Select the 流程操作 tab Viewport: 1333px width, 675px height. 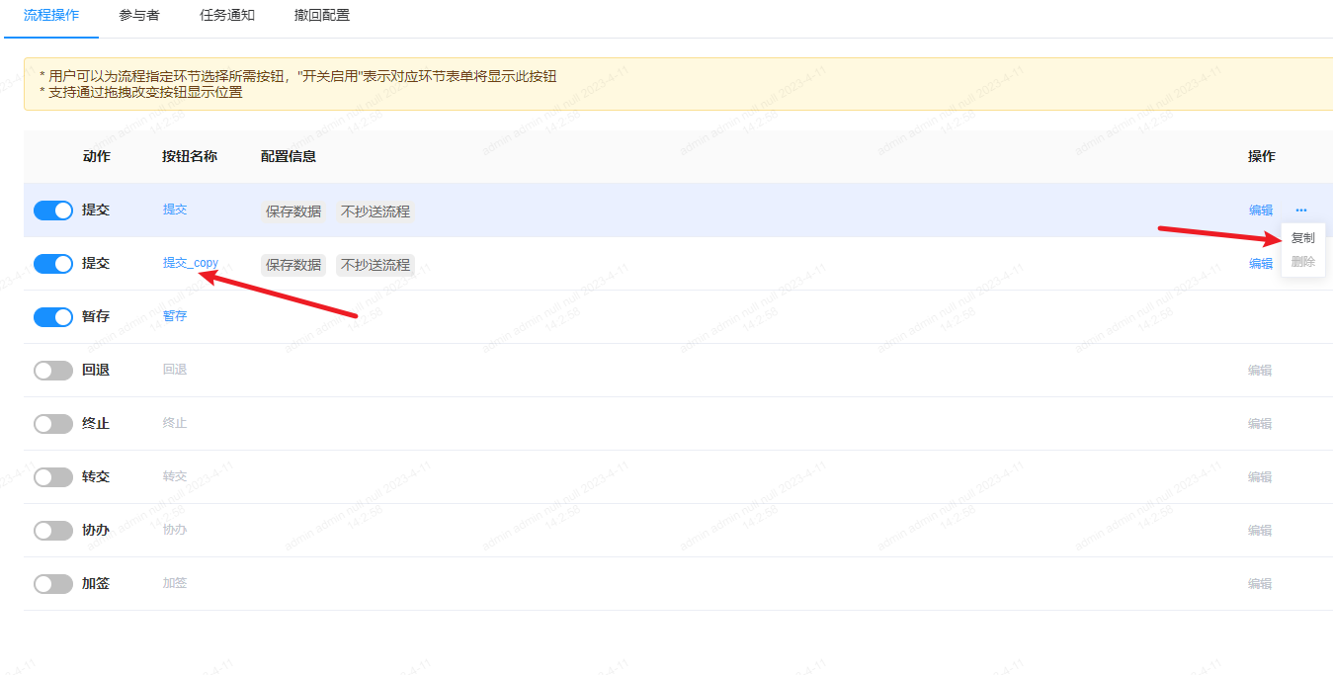pyautogui.click(x=51, y=16)
